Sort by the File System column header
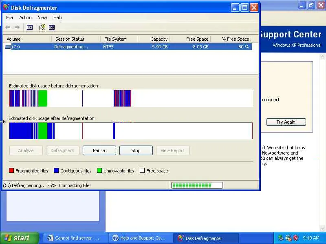 coord(119,39)
